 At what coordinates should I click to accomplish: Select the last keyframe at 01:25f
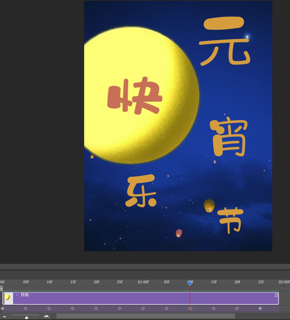point(260,308)
